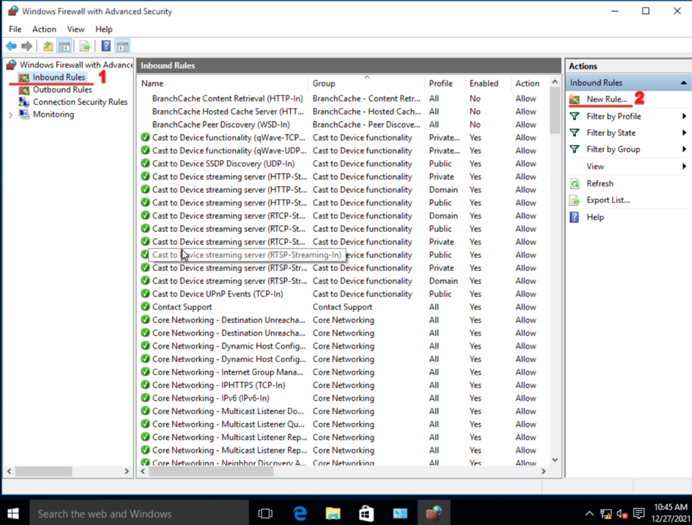Viewport: 692px width, 525px height.
Task: Click green check for Cast to Device UPnP Events
Action: click(x=145, y=294)
